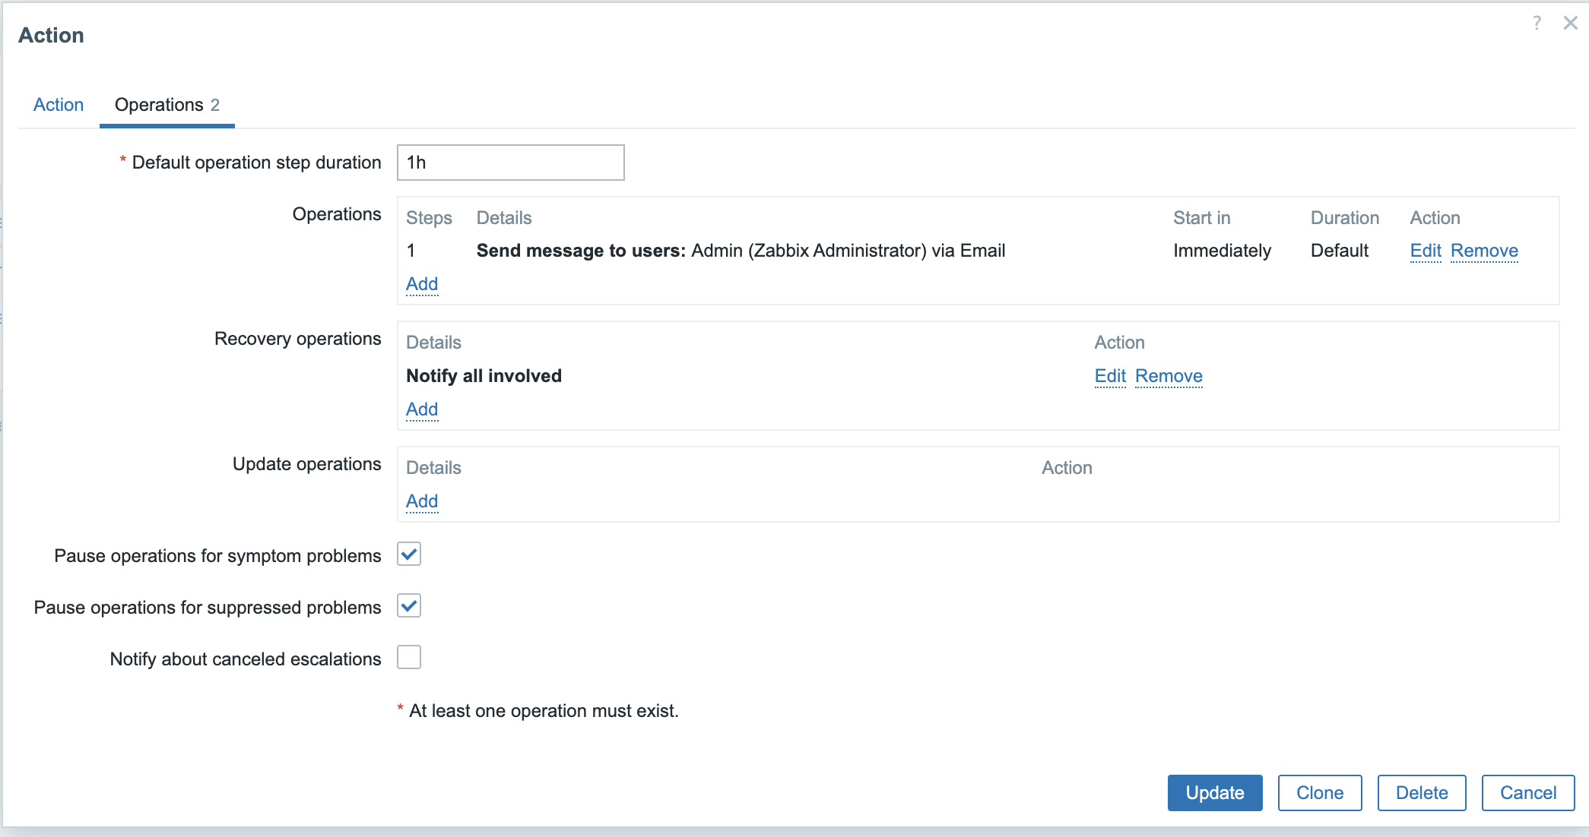Remove the Send message to users operation

1483,251
